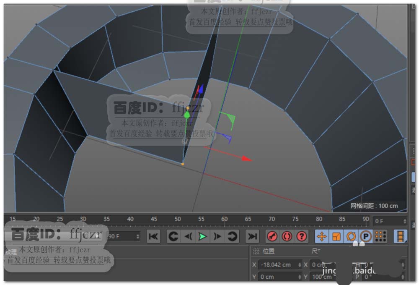Adjust position Y stepper arrows
This screenshot has height=285, width=419.
(300, 277)
